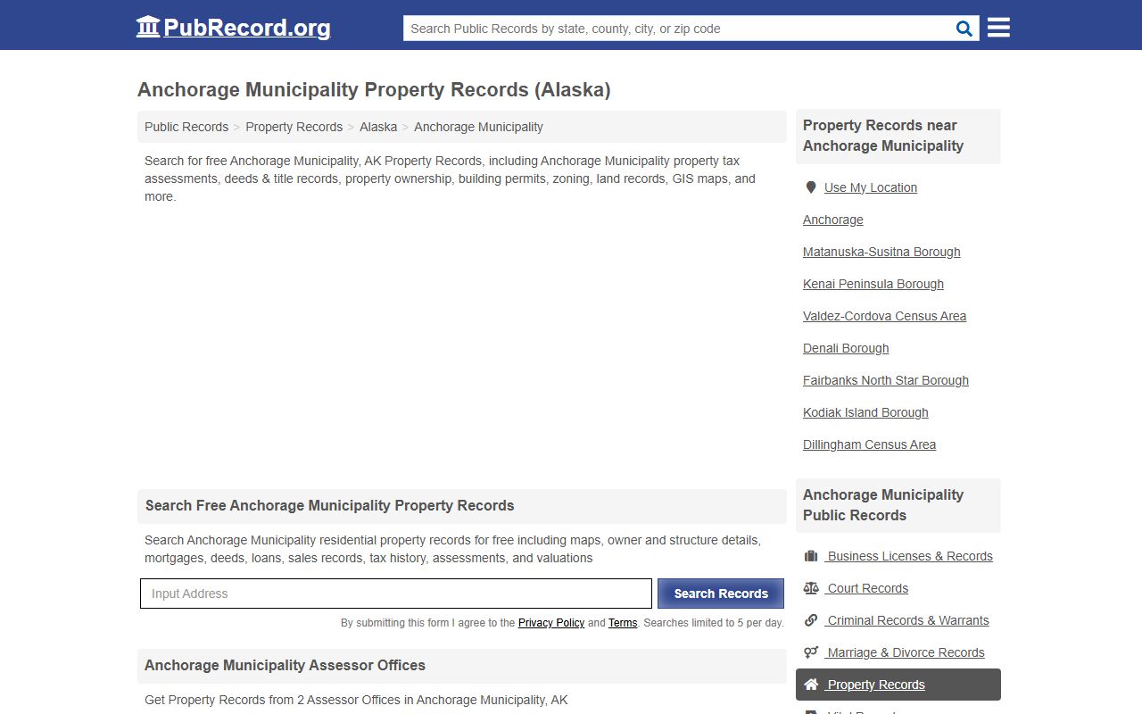The image size is (1142, 714).
Task: Open Criminal Records & Warrants link
Action: tap(908, 620)
